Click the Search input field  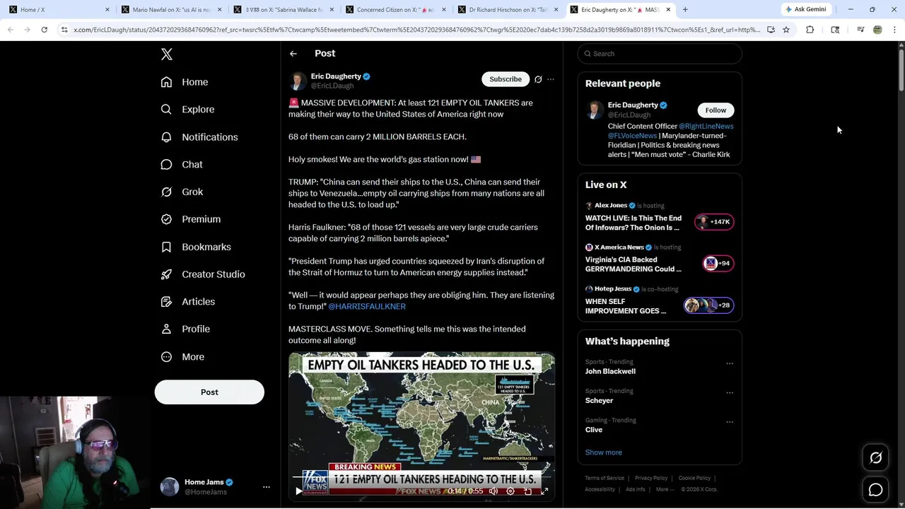(x=660, y=54)
